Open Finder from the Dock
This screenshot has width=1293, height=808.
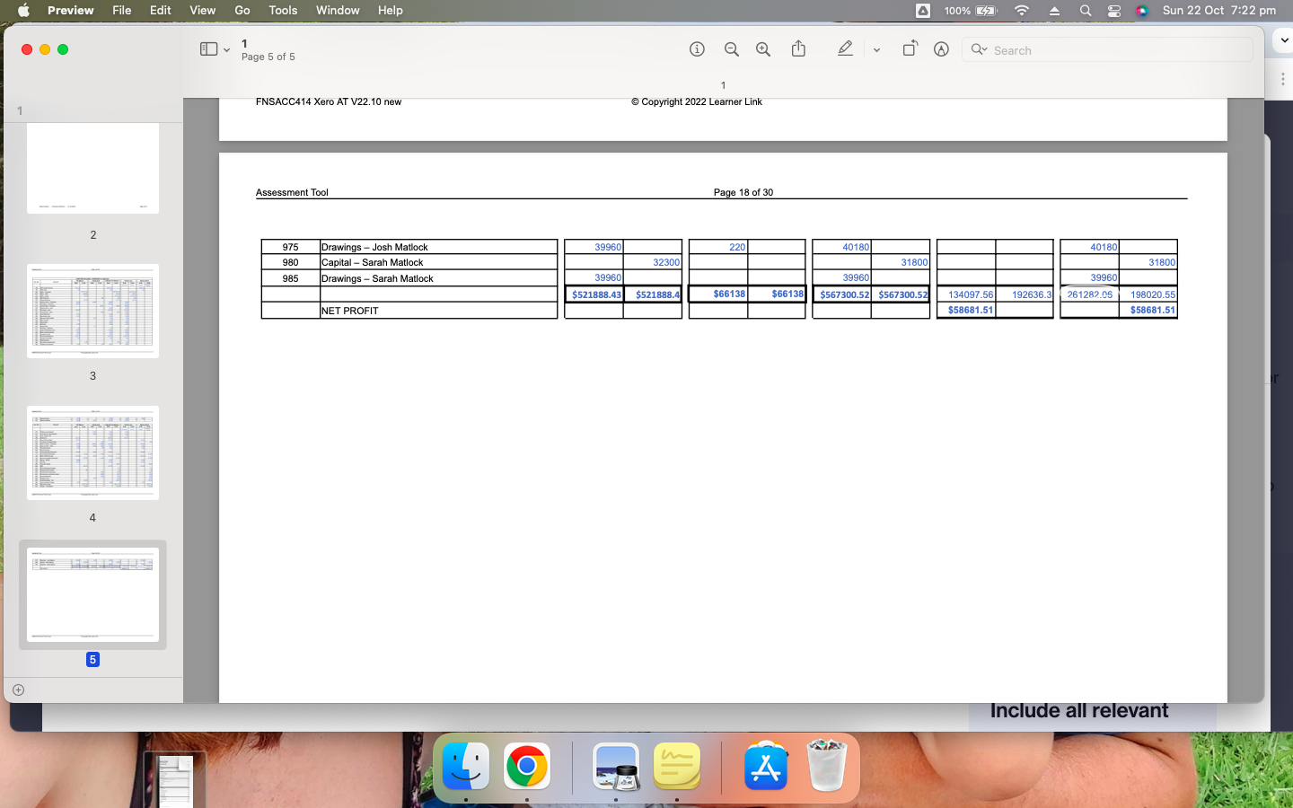point(466,768)
